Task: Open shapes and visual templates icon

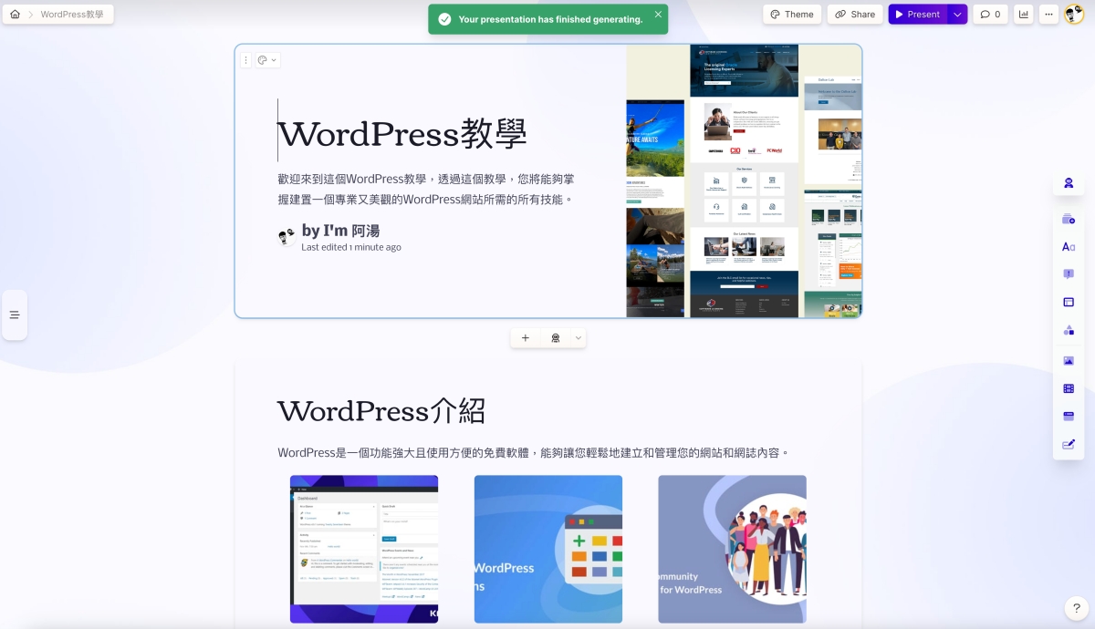Action: [x=1069, y=330]
